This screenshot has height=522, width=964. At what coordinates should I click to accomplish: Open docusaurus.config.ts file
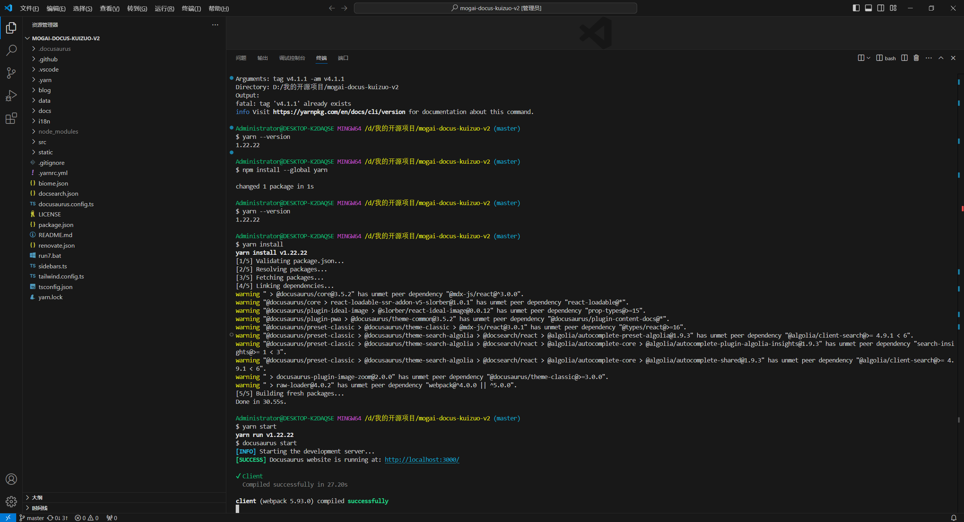pos(124,204)
